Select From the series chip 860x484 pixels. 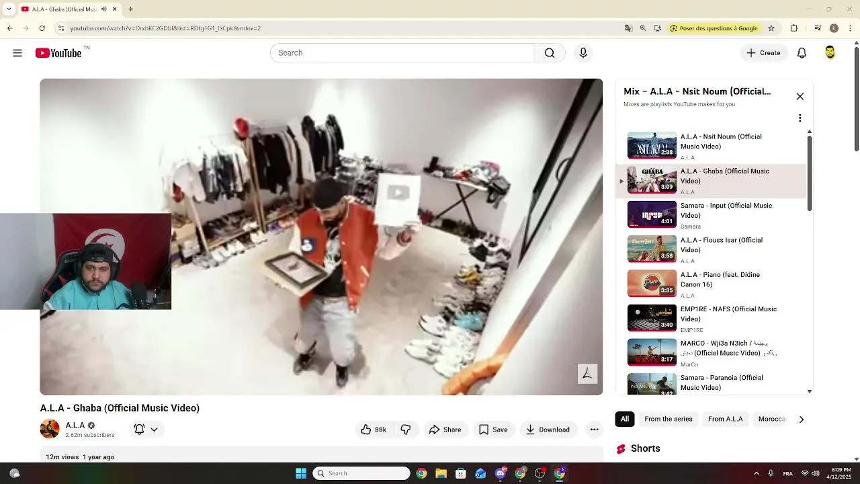669,419
